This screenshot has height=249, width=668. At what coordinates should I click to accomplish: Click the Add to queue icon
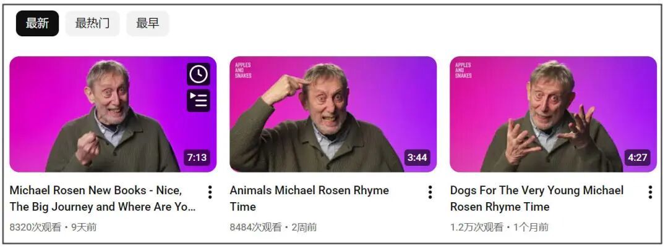(198, 100)
